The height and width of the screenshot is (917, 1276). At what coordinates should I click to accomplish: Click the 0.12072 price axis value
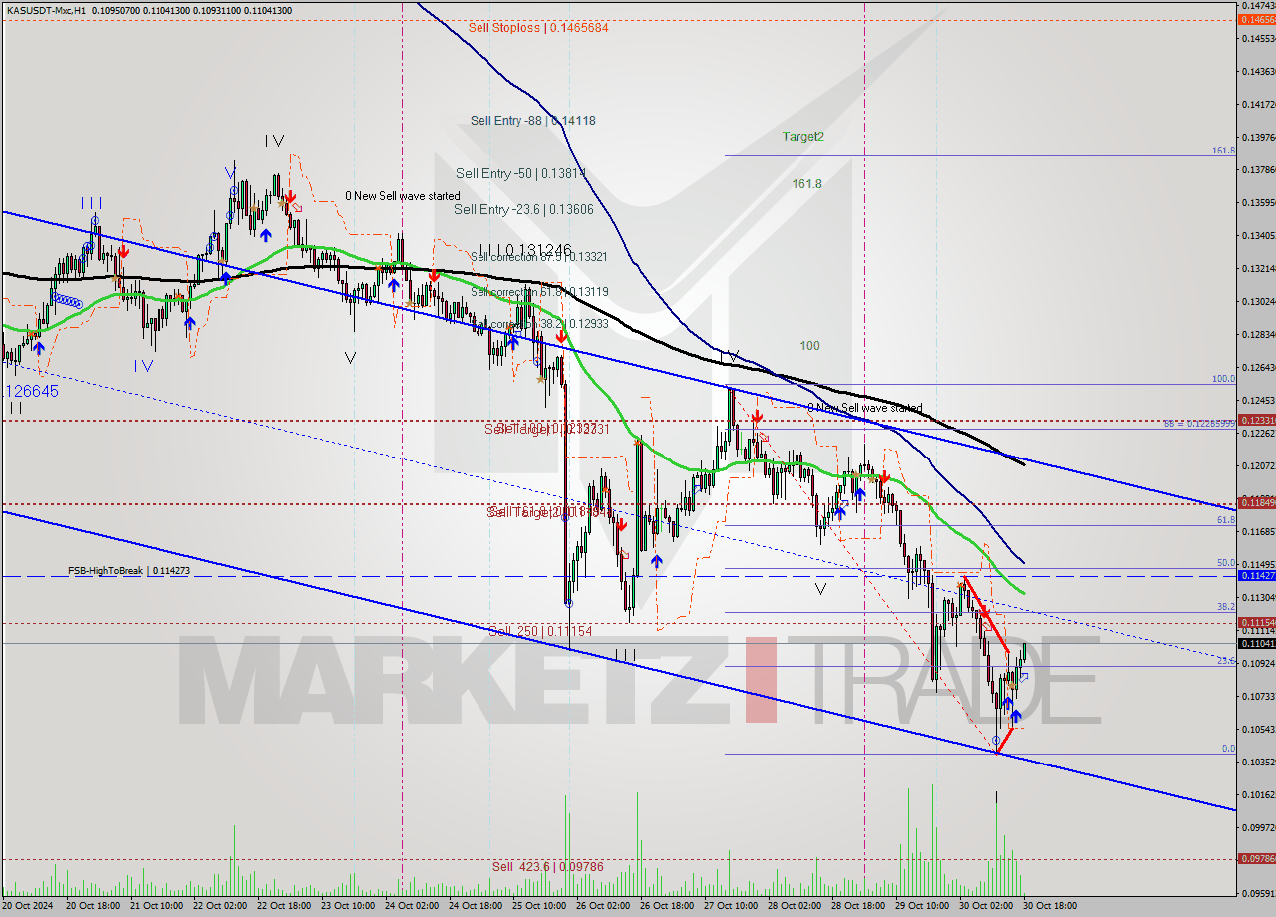[x=1258, y=465]
